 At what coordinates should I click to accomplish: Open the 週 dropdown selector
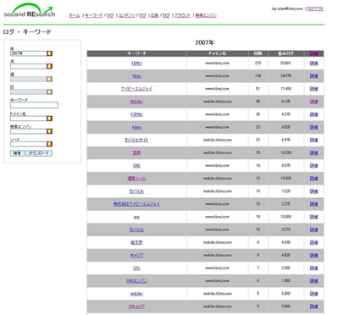point(29,79)
